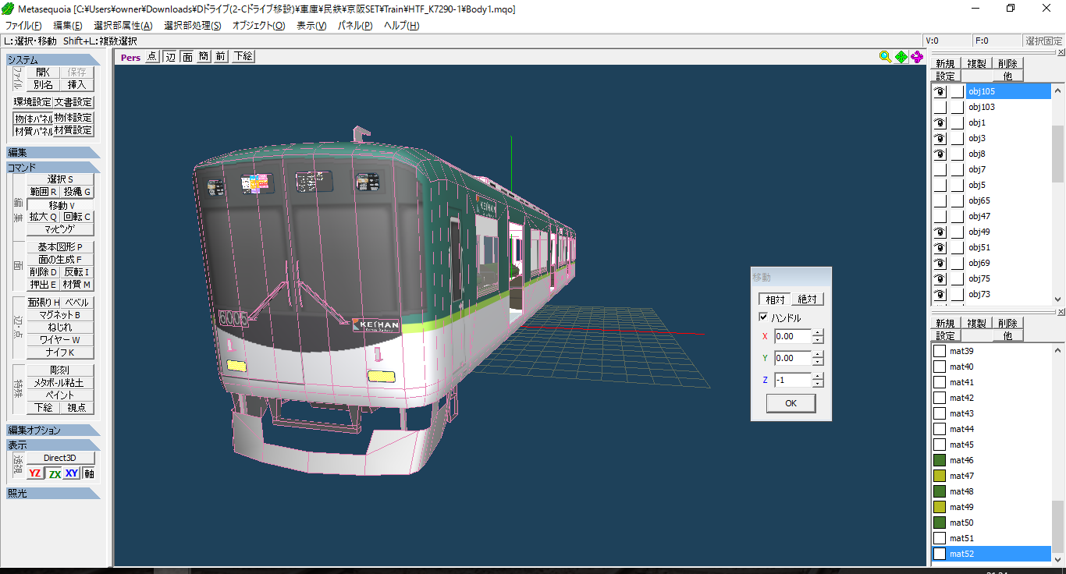Image resolution: width=1066 pixels, height=574 pixels.
Task: Hide obj49 using its eye toggle
Action: point(940,232)
